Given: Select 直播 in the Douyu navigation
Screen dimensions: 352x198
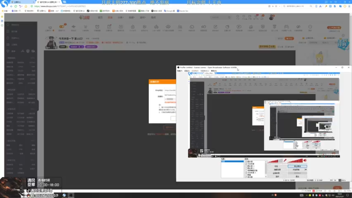Looking at the screenshot, I should tap(110, 17).
